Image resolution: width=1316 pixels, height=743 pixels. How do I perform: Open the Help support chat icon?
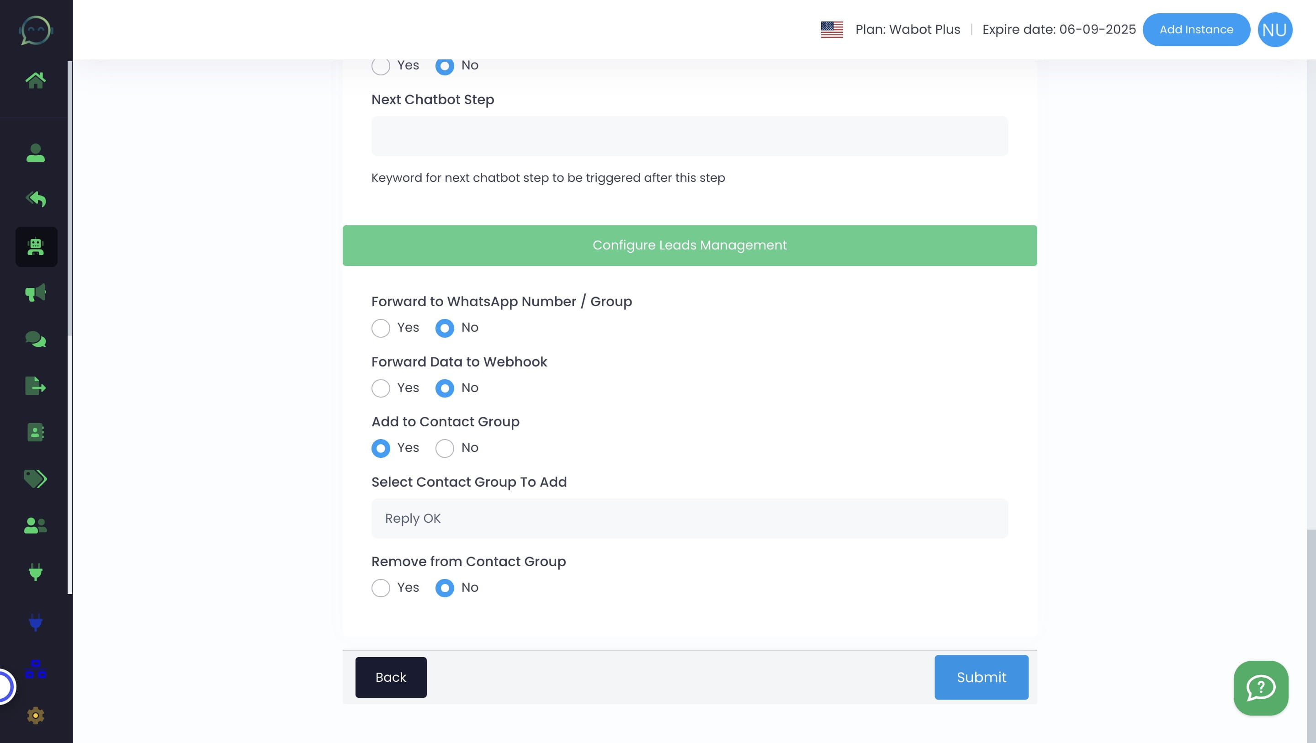click(x=1261, y=688)
